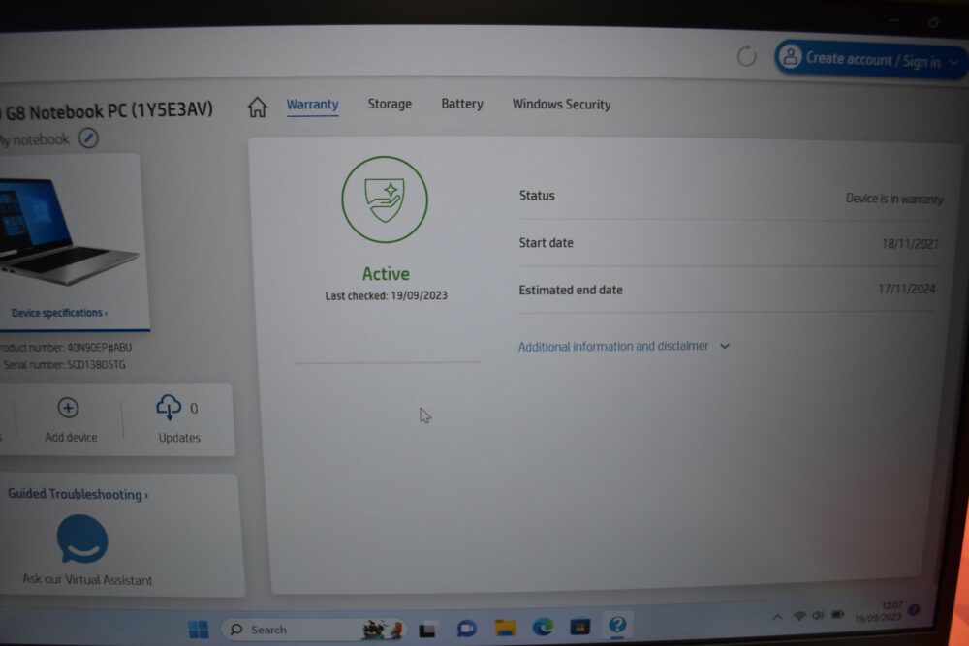The image size is (969, 646).
Task: Click the G8 Notebook PC (1Y5E3AV) title
Action: (109, 111)
